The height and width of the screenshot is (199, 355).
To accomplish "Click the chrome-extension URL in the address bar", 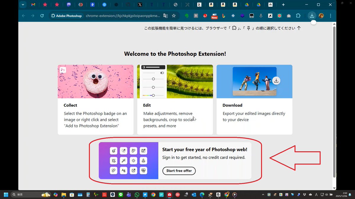I will point(122,16).
